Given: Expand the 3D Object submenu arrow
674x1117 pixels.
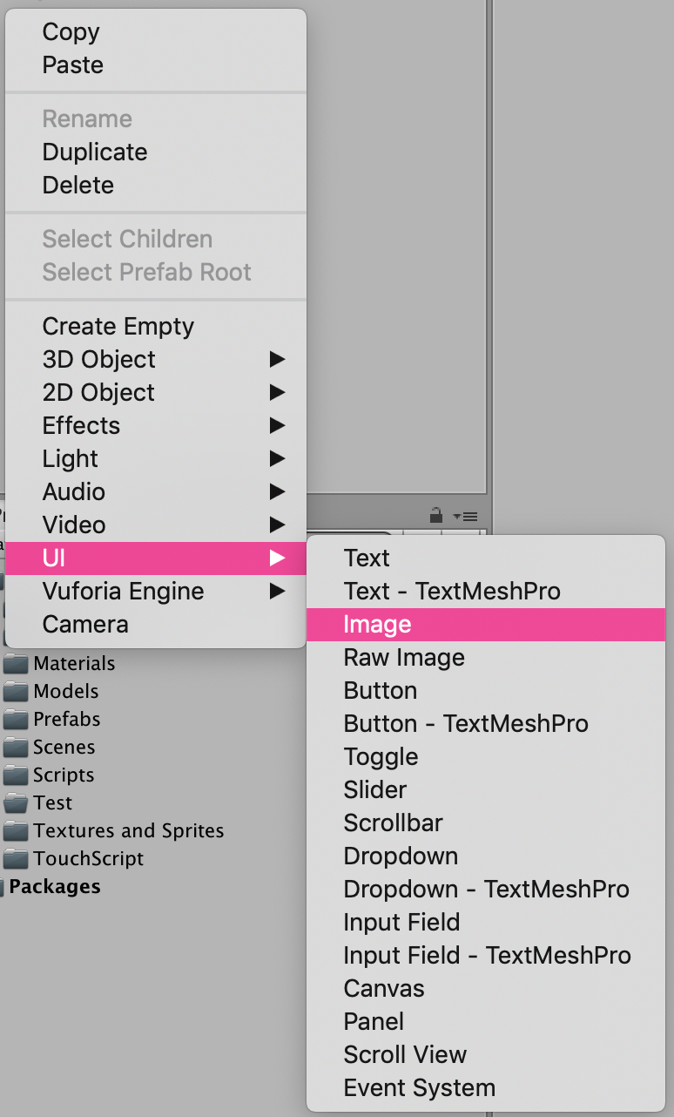Looking at the screenshot, I should tap(277, 359).
